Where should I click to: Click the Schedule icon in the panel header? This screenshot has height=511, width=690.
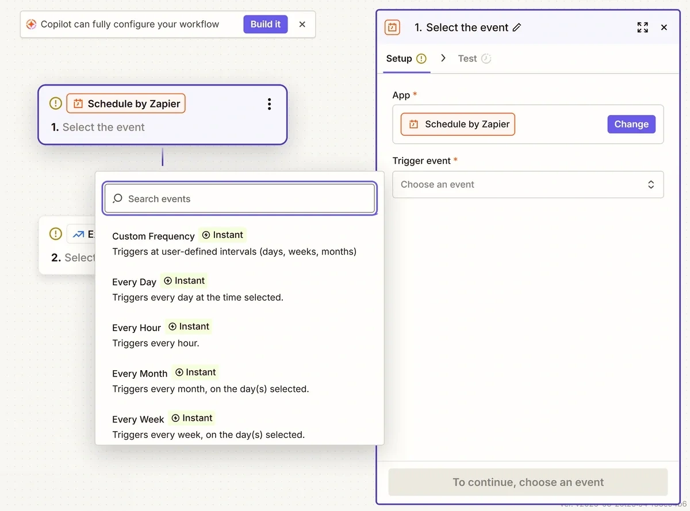click(x=392, y=27)
